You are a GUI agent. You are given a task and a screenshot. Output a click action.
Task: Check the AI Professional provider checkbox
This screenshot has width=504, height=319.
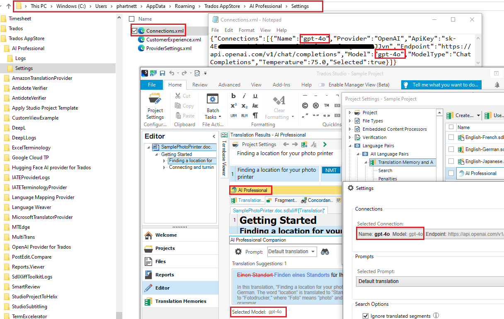coord(451,173)
